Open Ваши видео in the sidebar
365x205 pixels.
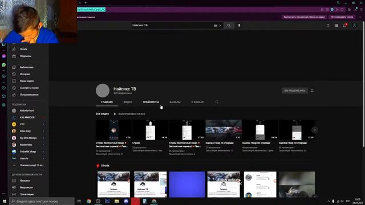coord(27,81)
